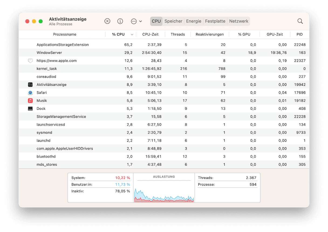Screen dimensions: 328x232
Task: Sort by the % CPU column header
Action: [118, 34]
